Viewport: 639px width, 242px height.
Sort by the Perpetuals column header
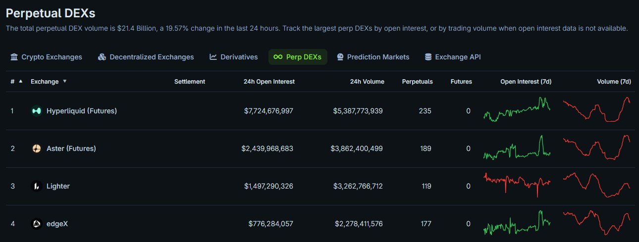pos(417,82)
